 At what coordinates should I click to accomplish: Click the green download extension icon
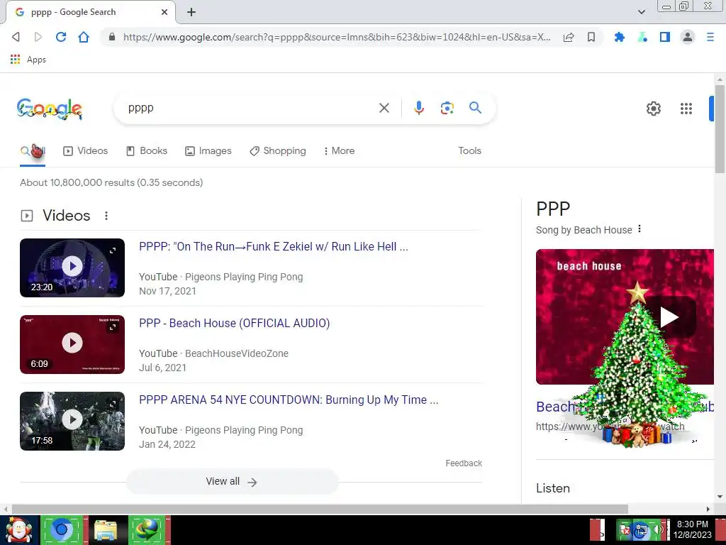click(642, 37)
